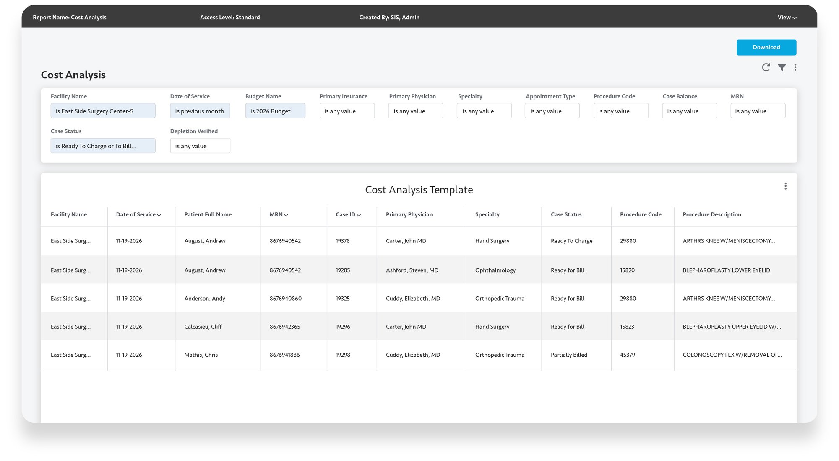Open the Budget Name filter field
The width and height of the screenshot is (839, 461).
[x=275, y=111]
